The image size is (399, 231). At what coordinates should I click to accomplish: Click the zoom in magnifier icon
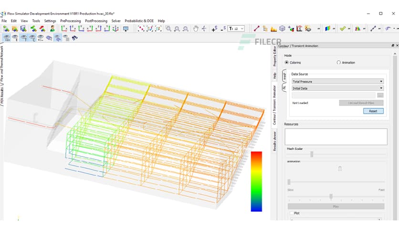177,29
